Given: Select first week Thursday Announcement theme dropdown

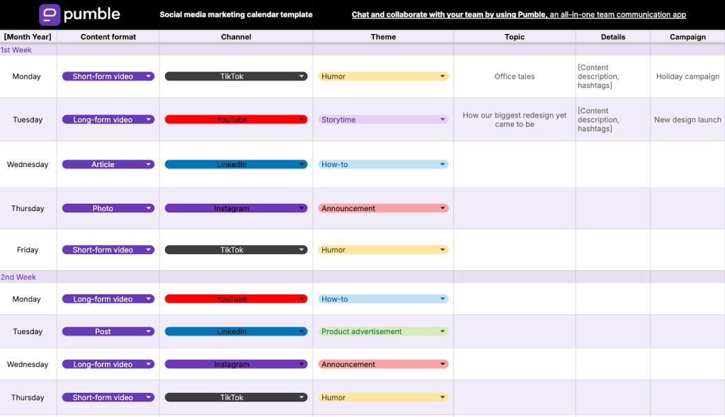Looking at the screenshot, I should (x=383, y=208).
